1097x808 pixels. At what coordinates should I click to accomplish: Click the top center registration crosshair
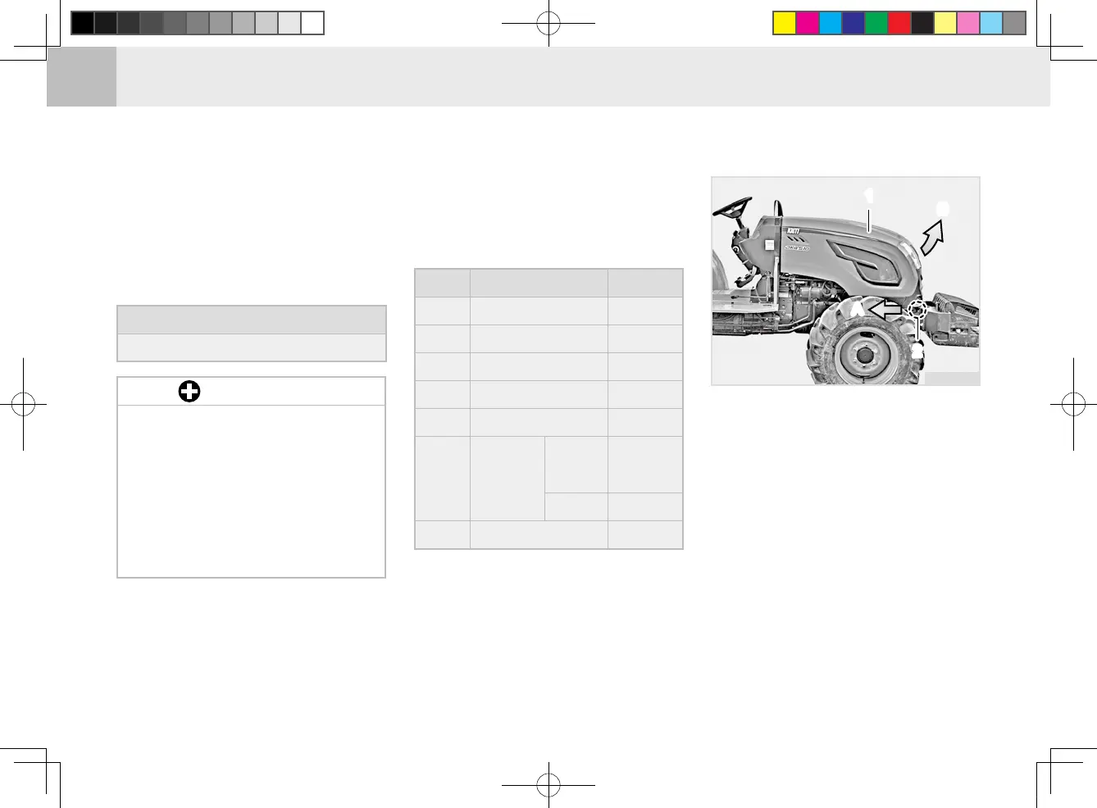click(548, 24)
